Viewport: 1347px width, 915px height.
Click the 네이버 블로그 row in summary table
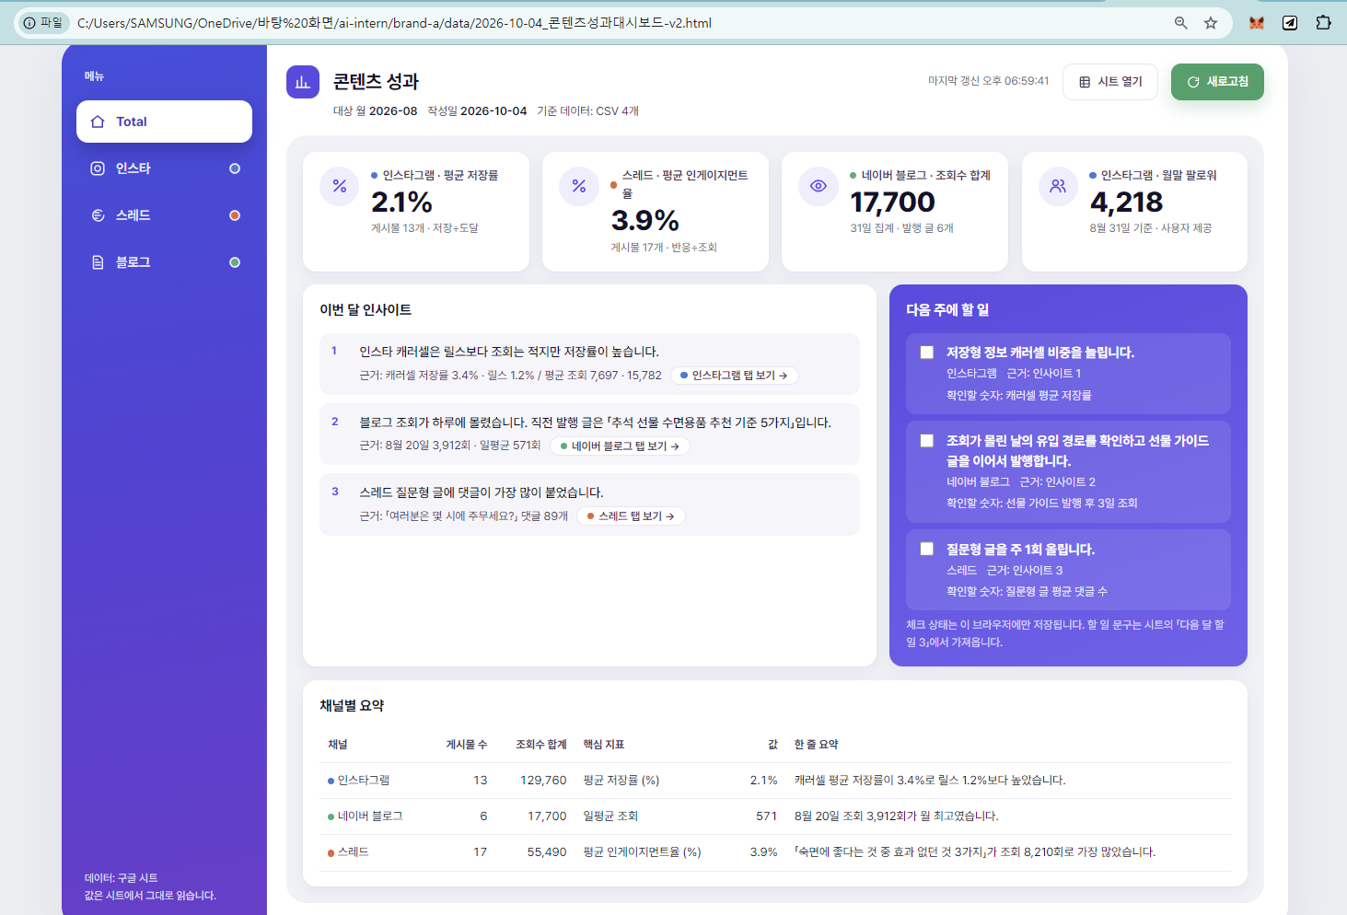tap(774, 817)
